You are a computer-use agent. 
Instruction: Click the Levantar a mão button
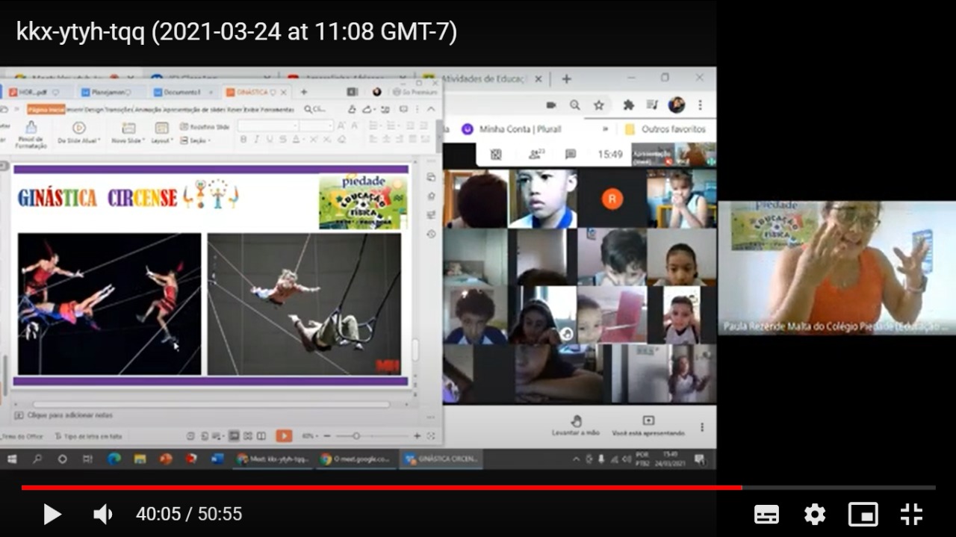pos(576,426)
